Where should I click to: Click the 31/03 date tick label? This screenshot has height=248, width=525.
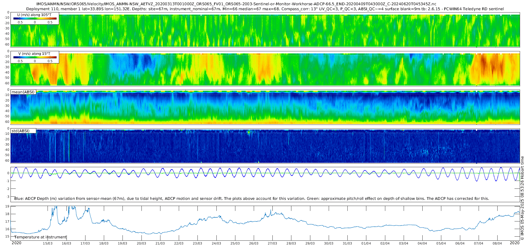(x=347, y=243)
